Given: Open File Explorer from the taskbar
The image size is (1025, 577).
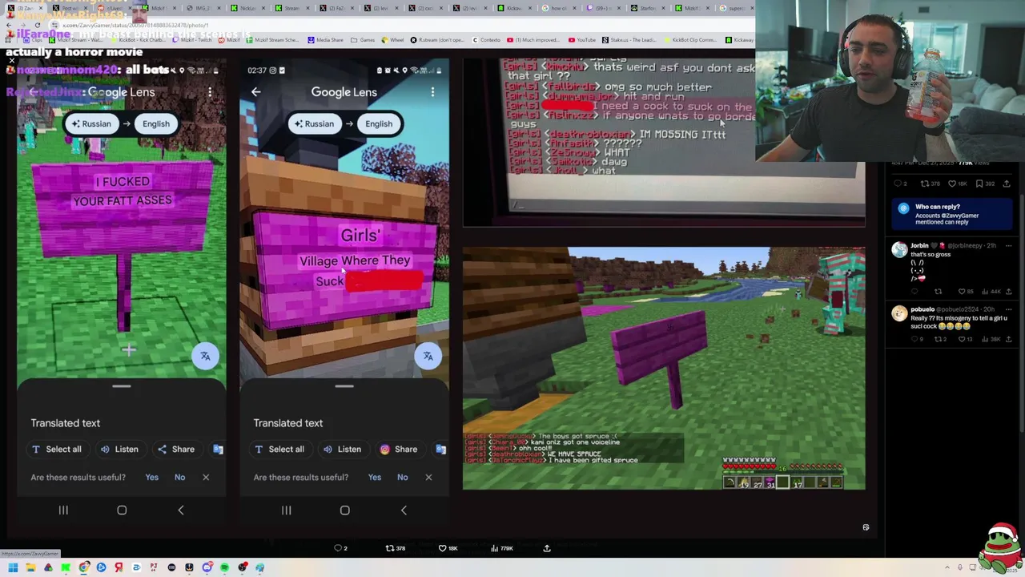Looking at the screenshot, I should click(30, 567).
